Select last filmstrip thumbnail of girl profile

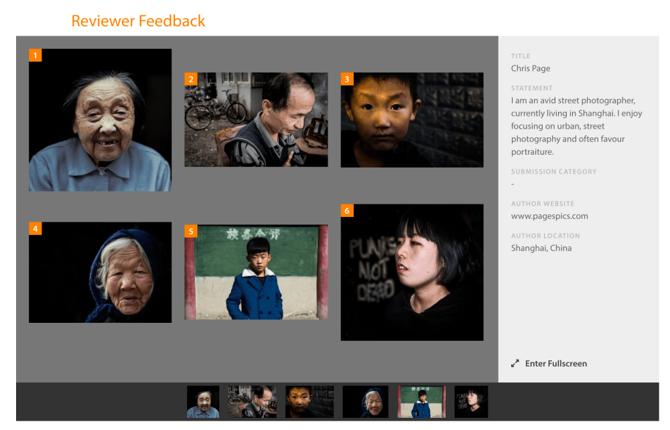click(471, 402)
